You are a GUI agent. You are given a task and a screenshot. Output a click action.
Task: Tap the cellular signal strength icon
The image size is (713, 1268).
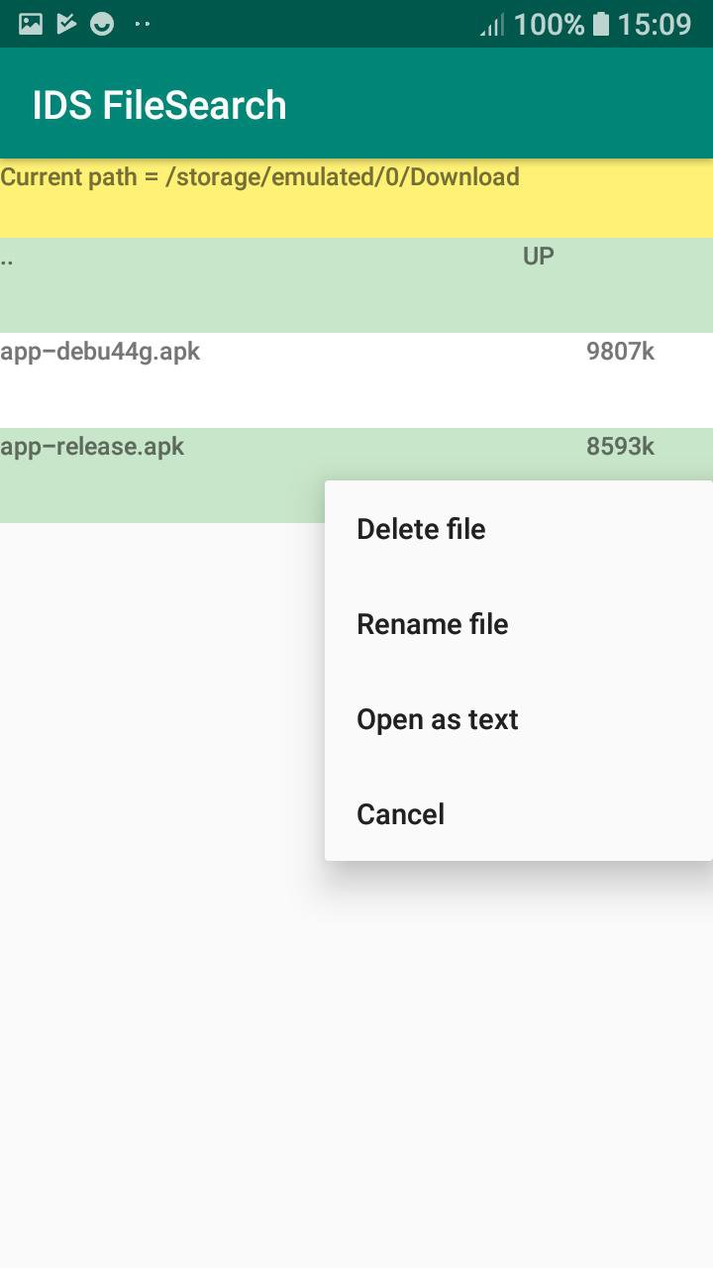(492, 24)
